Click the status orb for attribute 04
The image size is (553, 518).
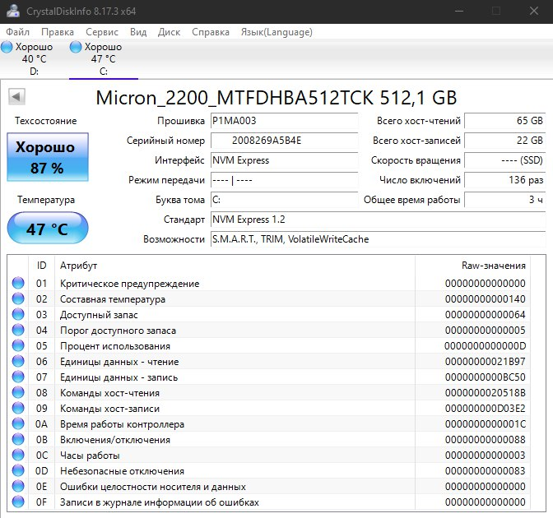click(x=18, y=330)
